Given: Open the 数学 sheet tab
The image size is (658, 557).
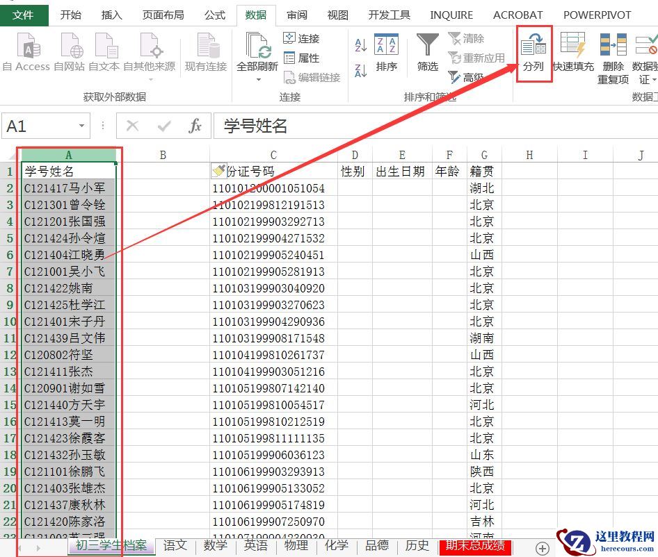Looking at the screenshot, I should click(x=216, y=546).
